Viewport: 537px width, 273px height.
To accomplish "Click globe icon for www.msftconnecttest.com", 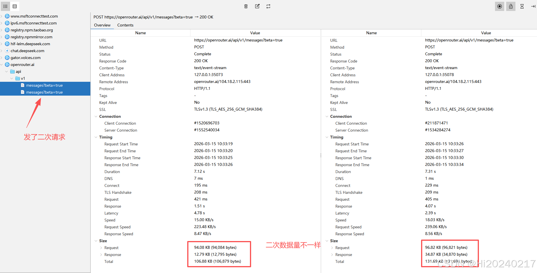I will [x=7, y=16].
